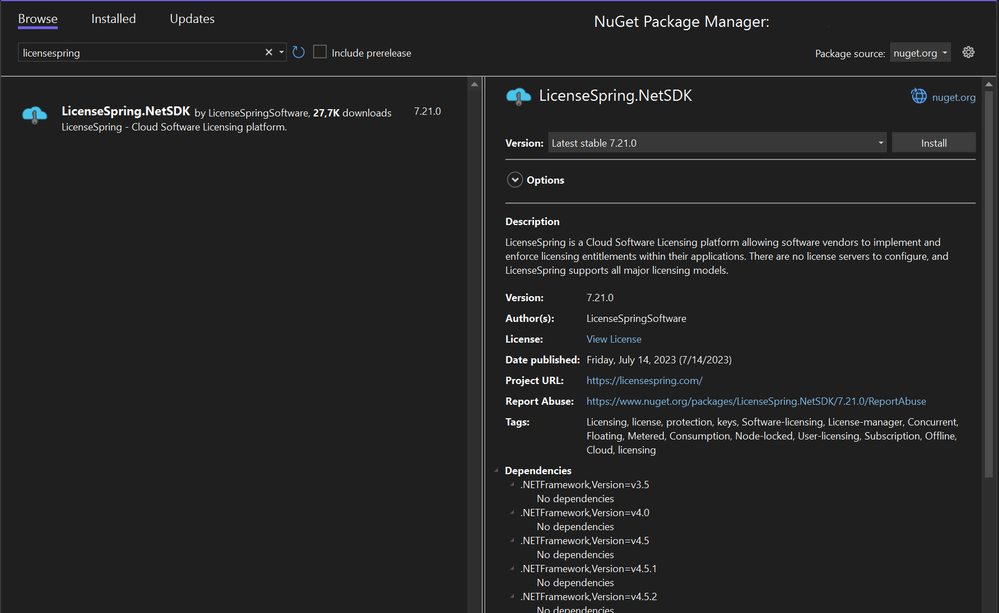
Task: Click the Install button
Action: pyautogui.click(x=933, y=143)
